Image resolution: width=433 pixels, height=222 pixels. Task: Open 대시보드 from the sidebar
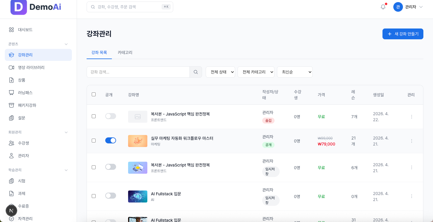pyautogui.click(x=38, y=30)
